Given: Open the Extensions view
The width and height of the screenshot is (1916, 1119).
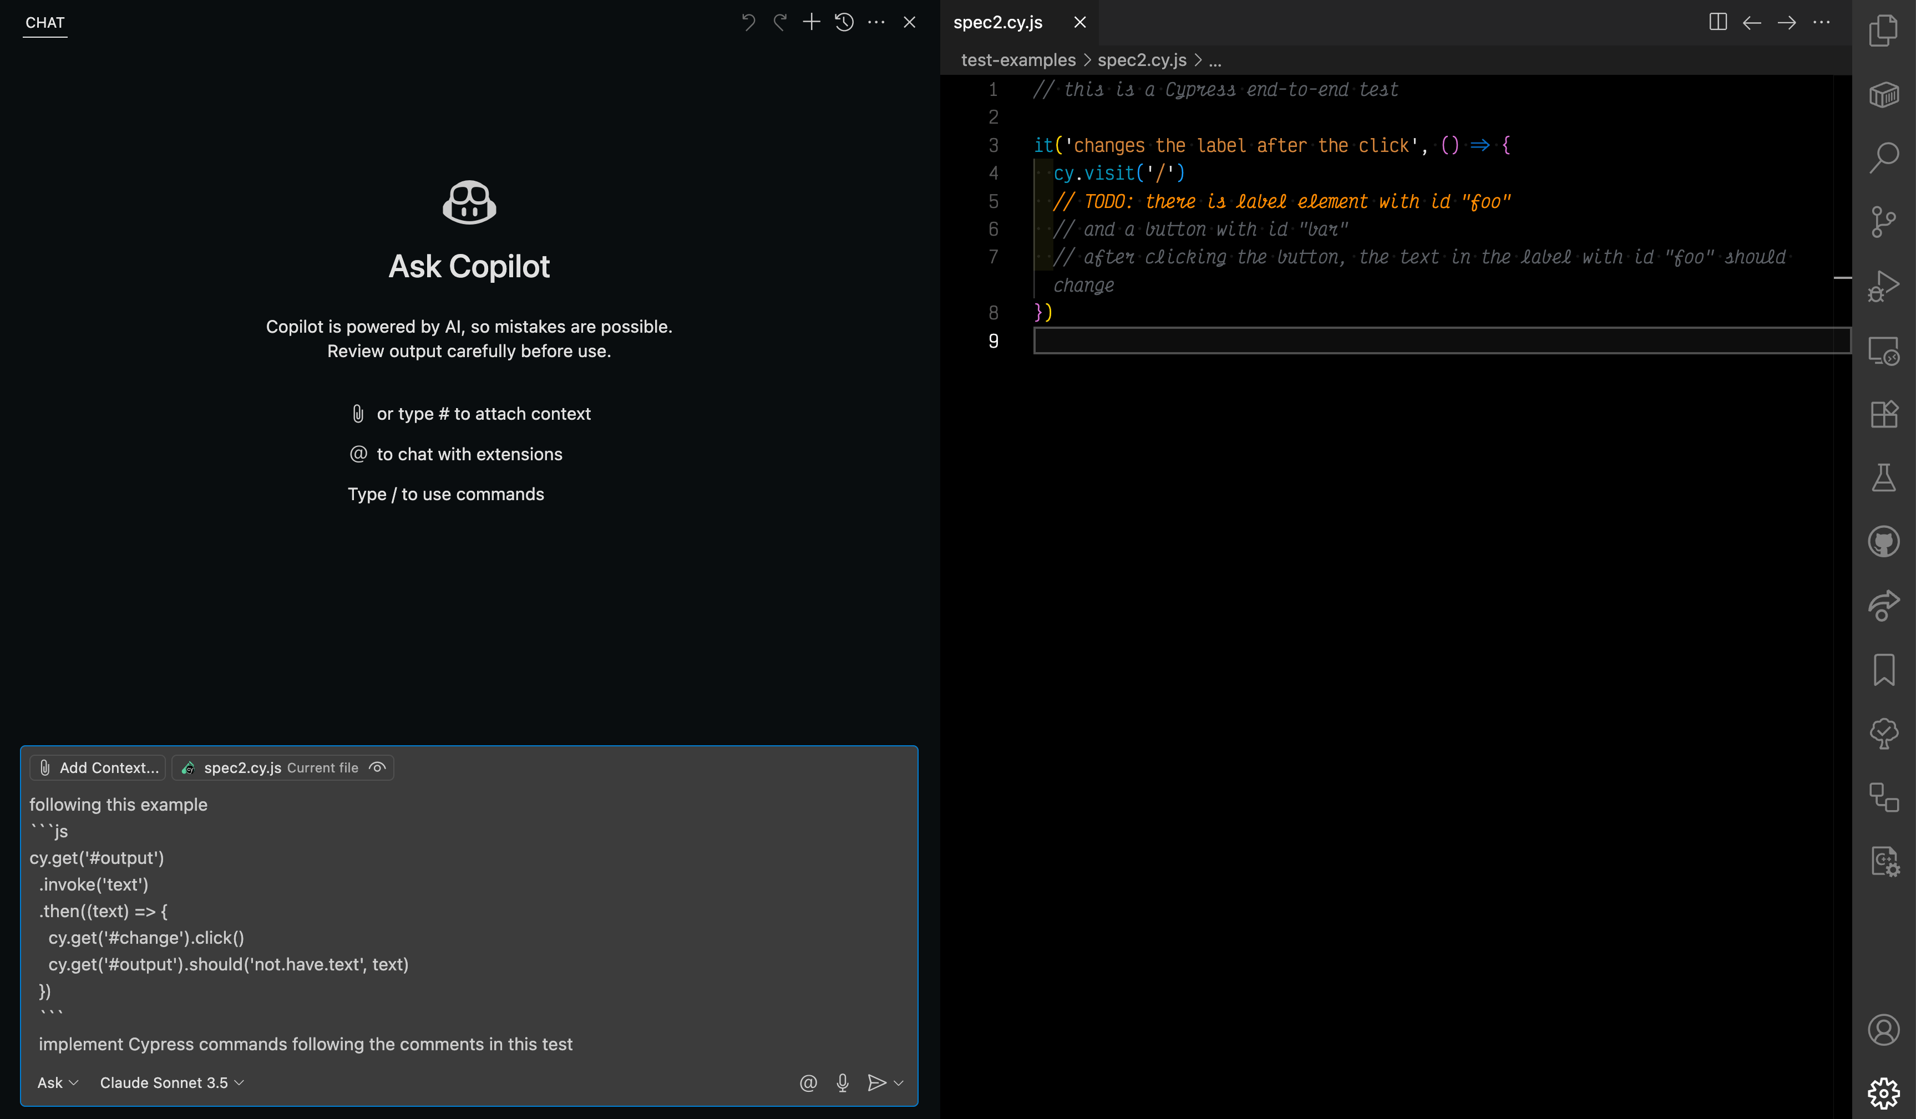Looking at the screenshot, I should (x=1883, y=414).
